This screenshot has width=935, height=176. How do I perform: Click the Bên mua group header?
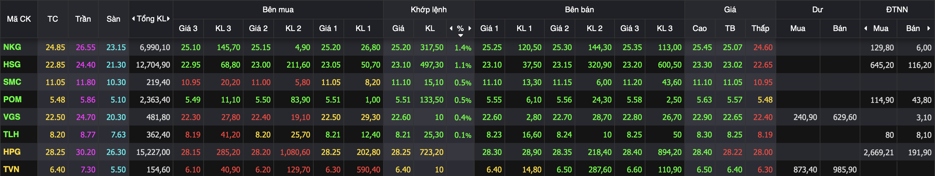(278, 9)
